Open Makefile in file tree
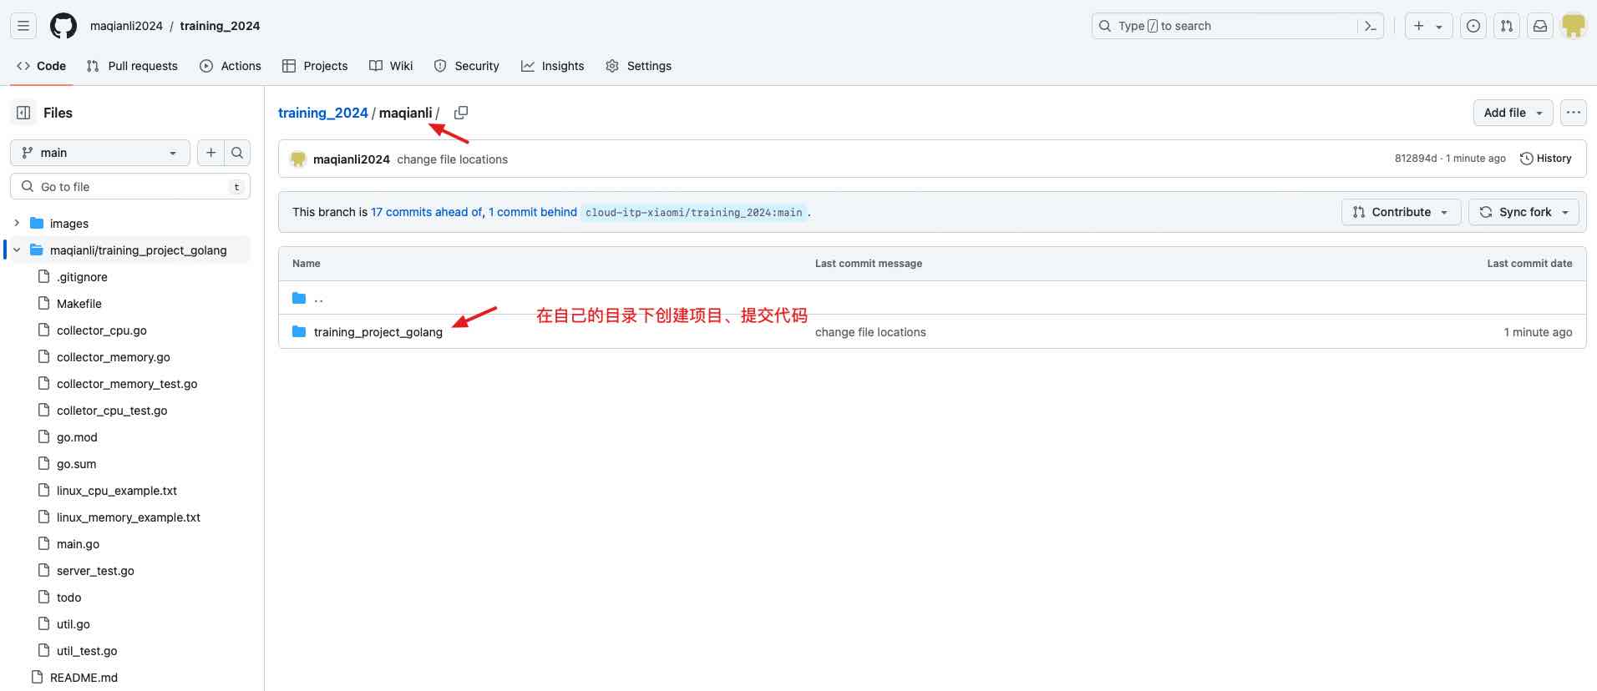 tap(79, 304)
